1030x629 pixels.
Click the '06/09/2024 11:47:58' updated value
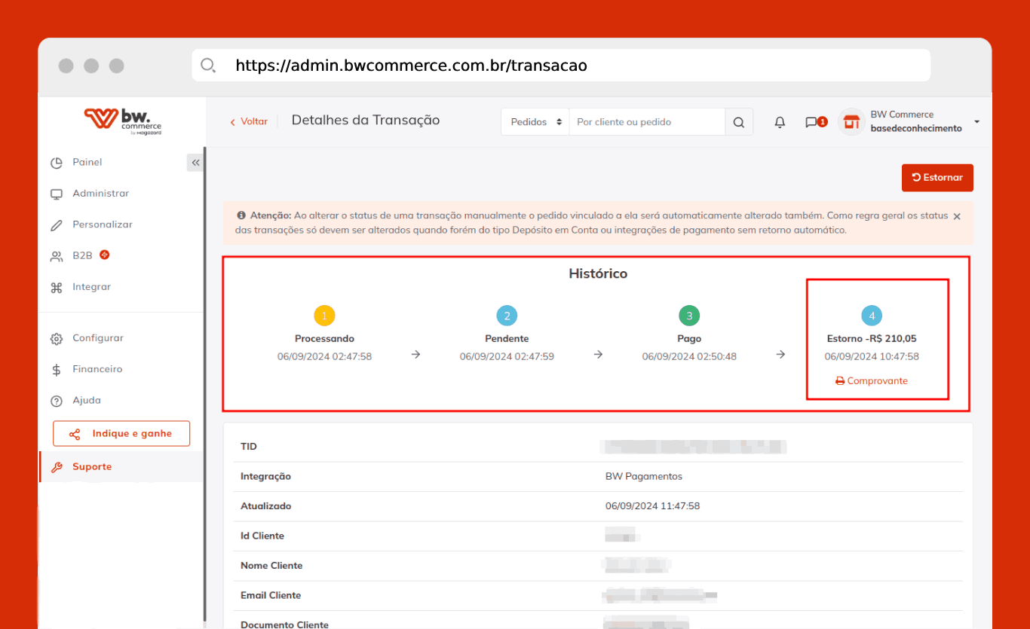(x=653, y=506)
